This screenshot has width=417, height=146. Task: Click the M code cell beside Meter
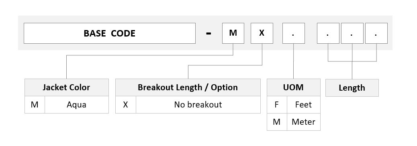click(277, 122)
